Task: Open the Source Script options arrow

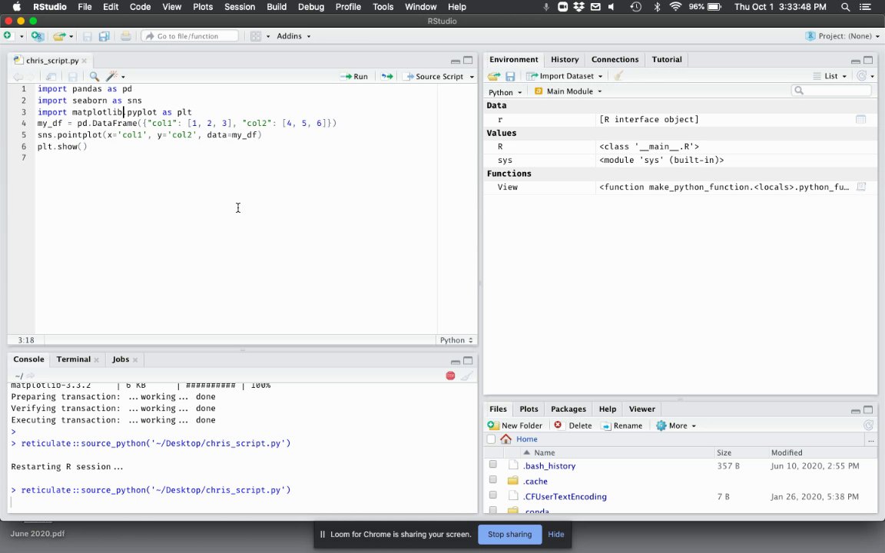Action: tap(472, 77)
